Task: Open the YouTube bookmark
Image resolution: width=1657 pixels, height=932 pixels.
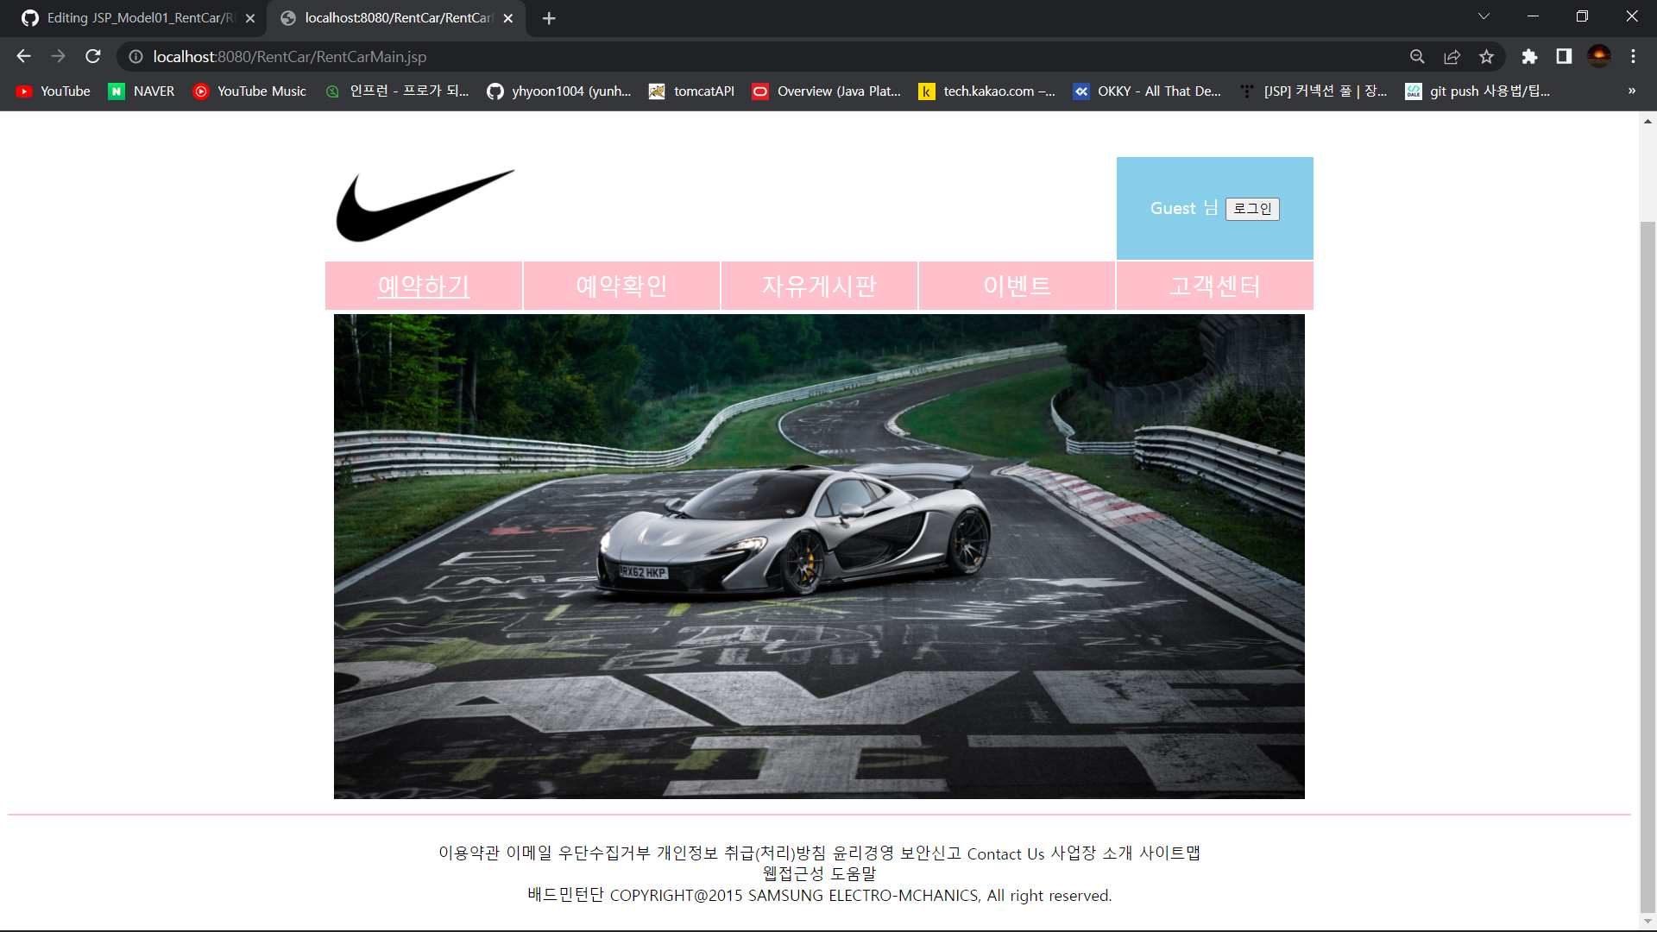Action: pyautogui.click(x=52, y=91)
